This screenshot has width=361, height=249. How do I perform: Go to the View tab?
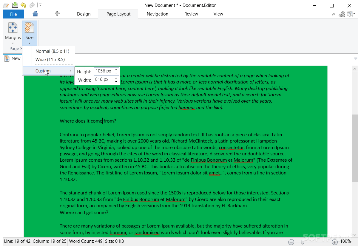218,14
